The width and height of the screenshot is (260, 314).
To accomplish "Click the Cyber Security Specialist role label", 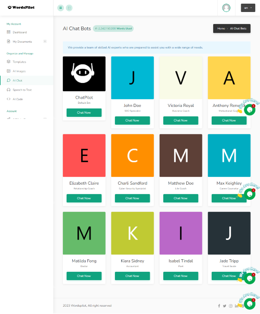I will [x=133, y=188].
